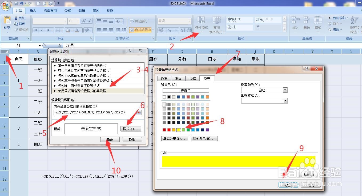362x196 pixels.
Task: Click the 填充效果 button
Action: pos(175,139)
